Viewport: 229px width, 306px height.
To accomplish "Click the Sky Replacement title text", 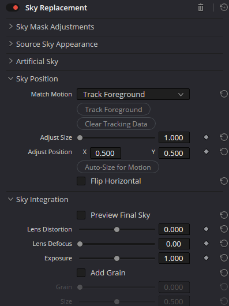I will click(x=56, y=8).
